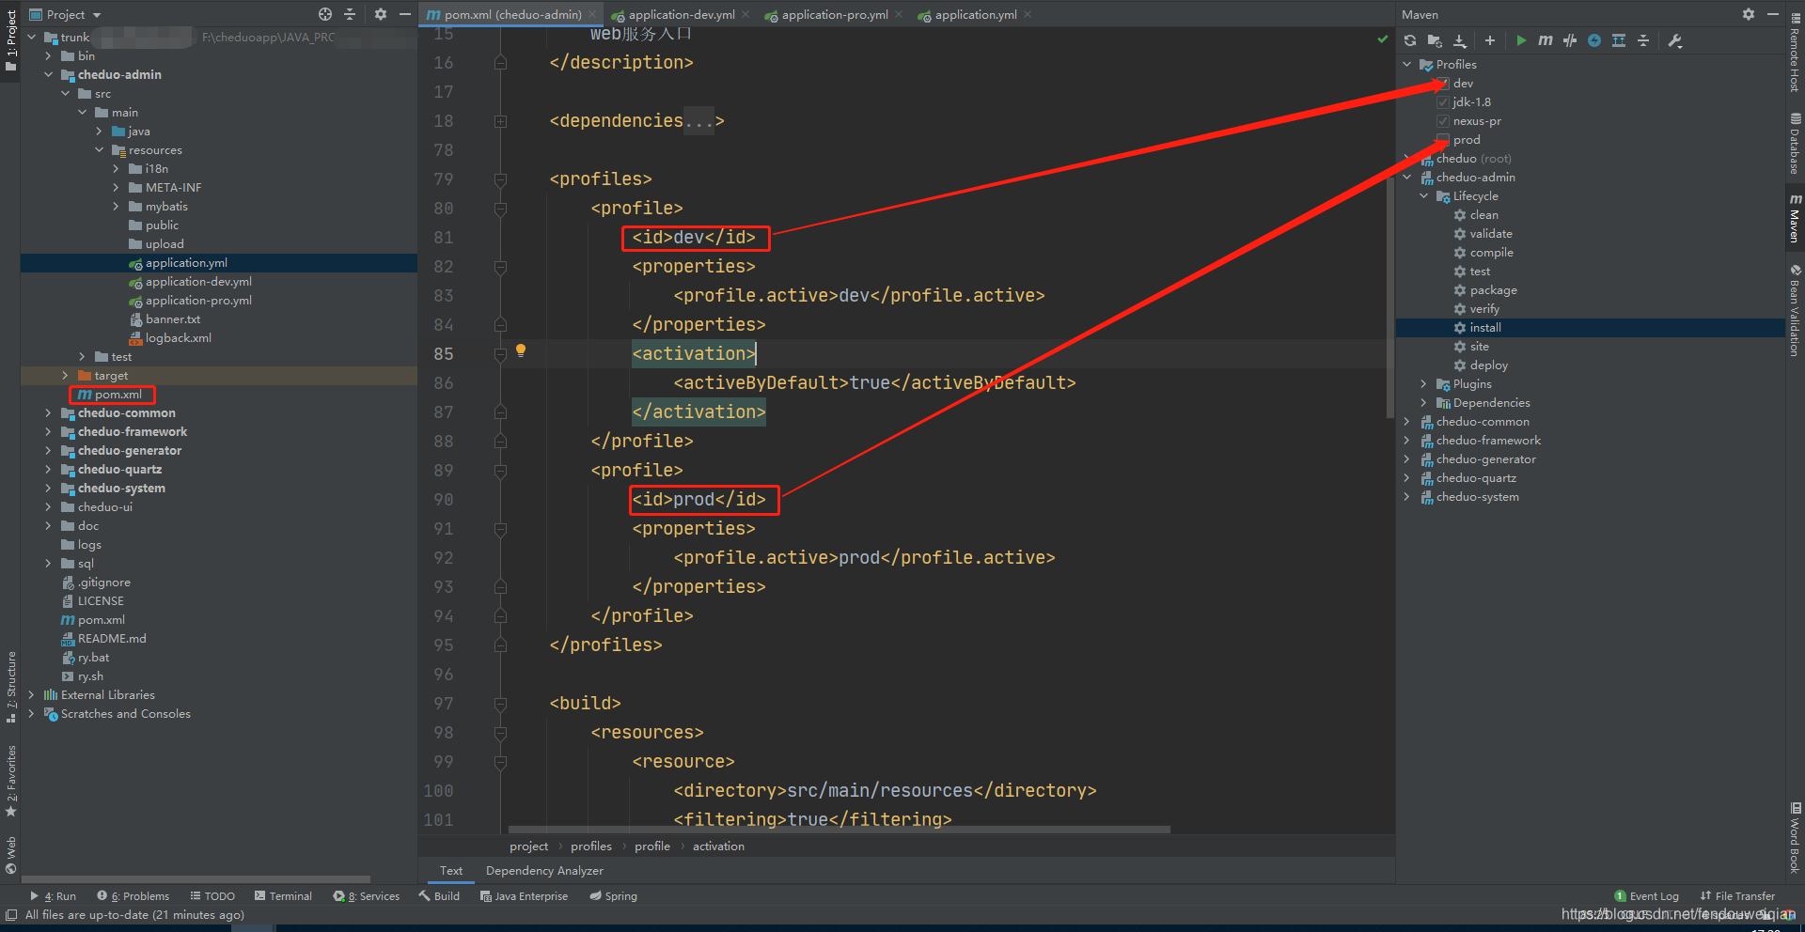Expand cheduo-common in Project tree
1805x932 pixels.
click(x=48, y=413)
